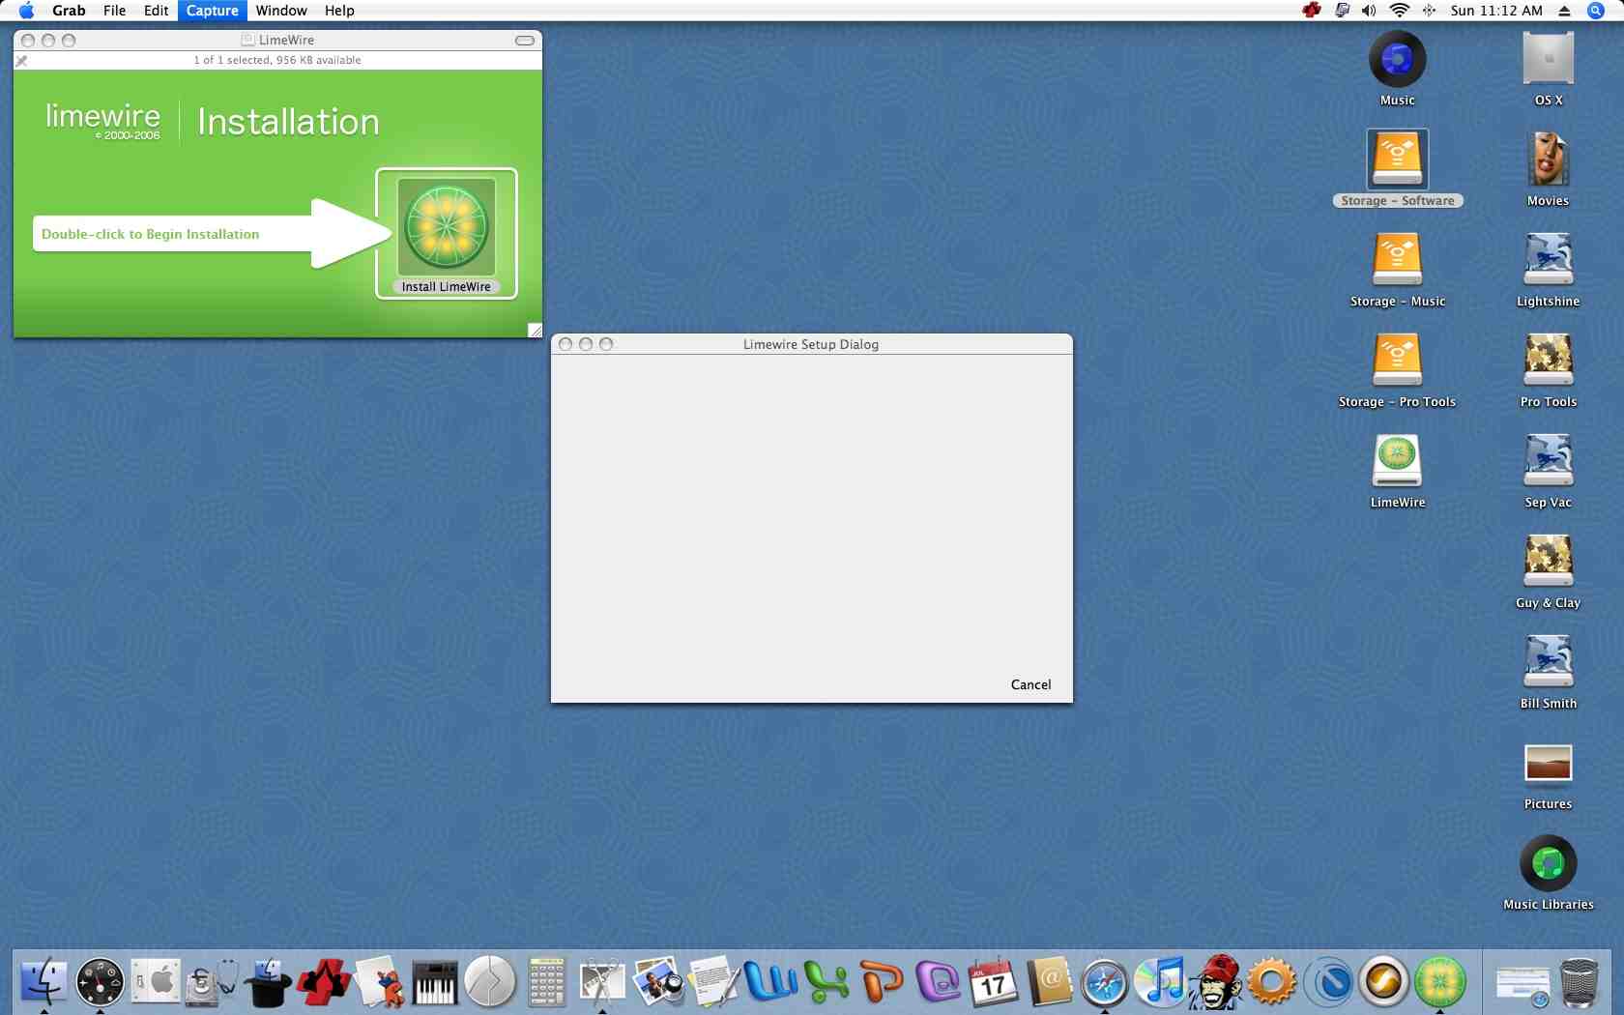Launch iTunes from the Dock

coord(1160,983)
